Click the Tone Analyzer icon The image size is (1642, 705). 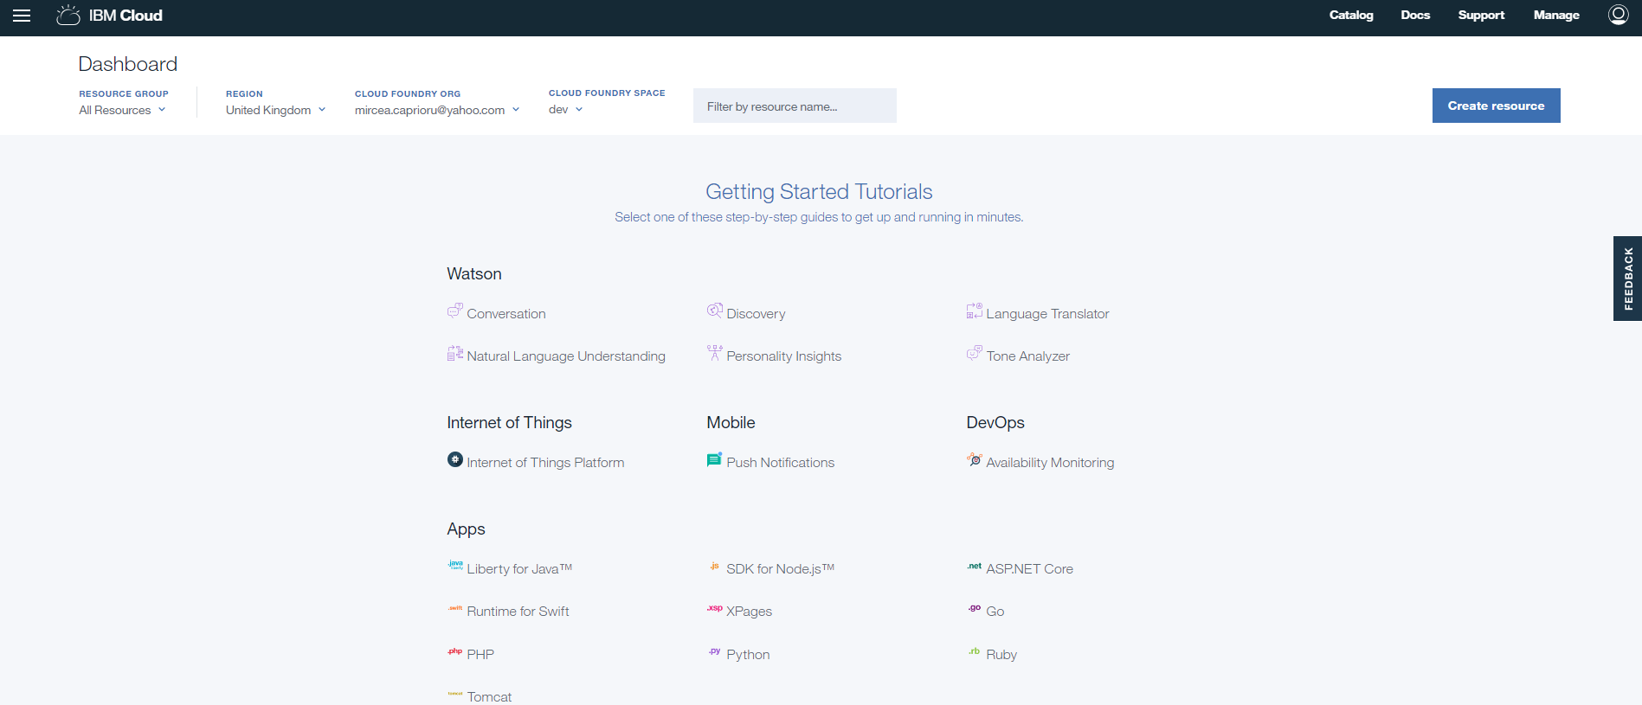click(975, 353)
